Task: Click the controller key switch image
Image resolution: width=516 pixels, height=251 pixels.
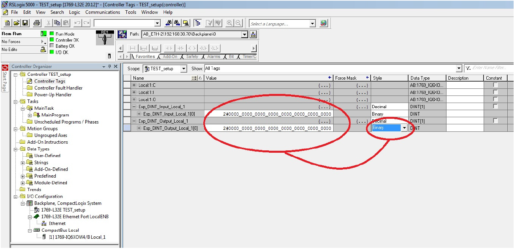Action: pos(105,38)
